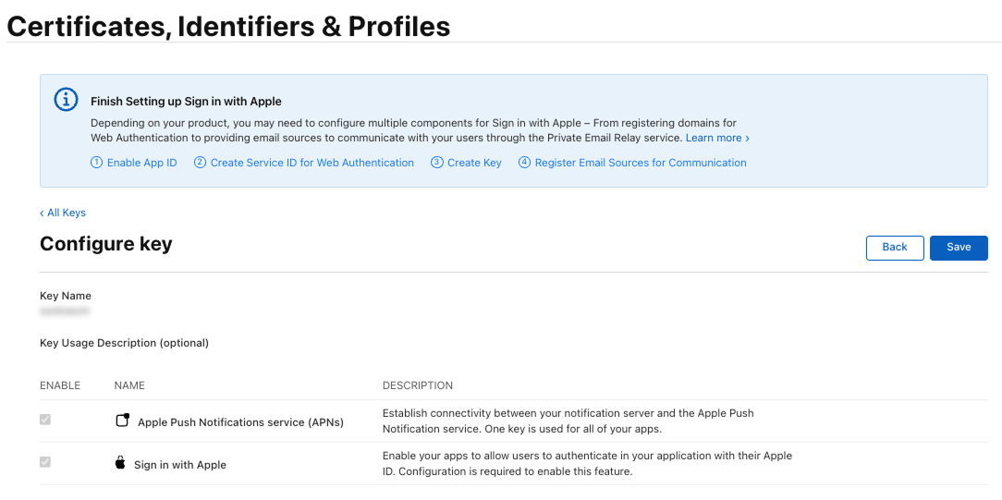Save the key configuration

pyautogui.click(x=959, y=247)
